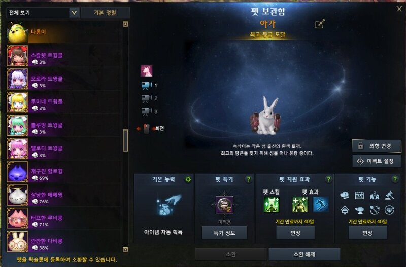Click the 기본 정렬 sort button
Viewport: 406px width, 267px height.
click(x=105, y=12)
